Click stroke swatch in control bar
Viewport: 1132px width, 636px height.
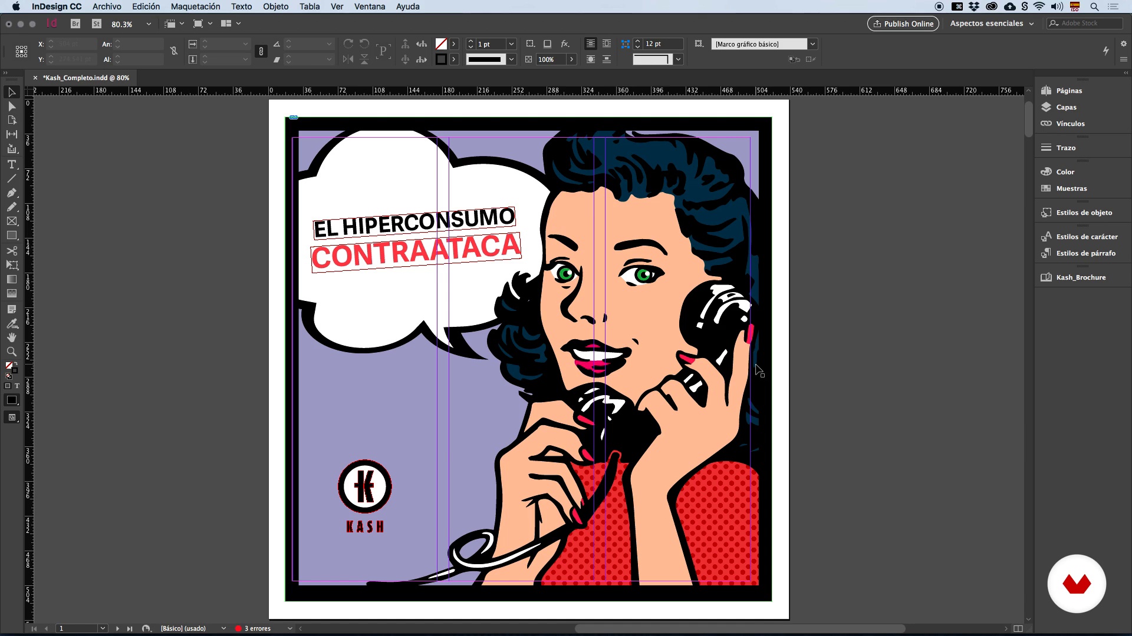[441, 59]
